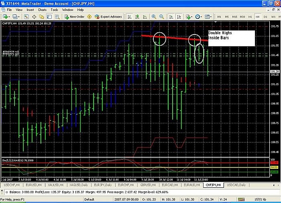Image resolution: width=281 pixels, height=203 pixels.
Task: Open the View menu
Action: point(19,10)
